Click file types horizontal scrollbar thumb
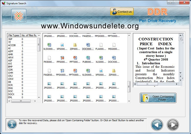This screenshot has width=191, height=134. tap(21, 101)
